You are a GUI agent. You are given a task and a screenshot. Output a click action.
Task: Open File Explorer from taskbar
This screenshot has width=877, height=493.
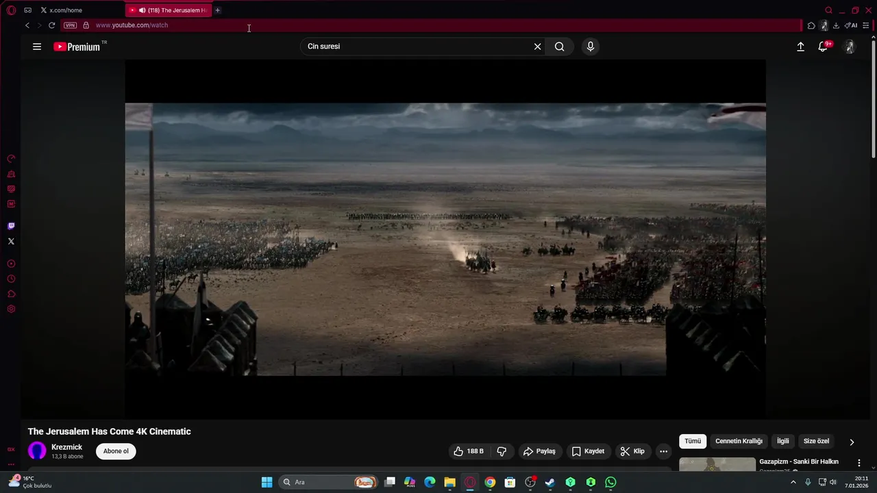(x=449, y=482)
